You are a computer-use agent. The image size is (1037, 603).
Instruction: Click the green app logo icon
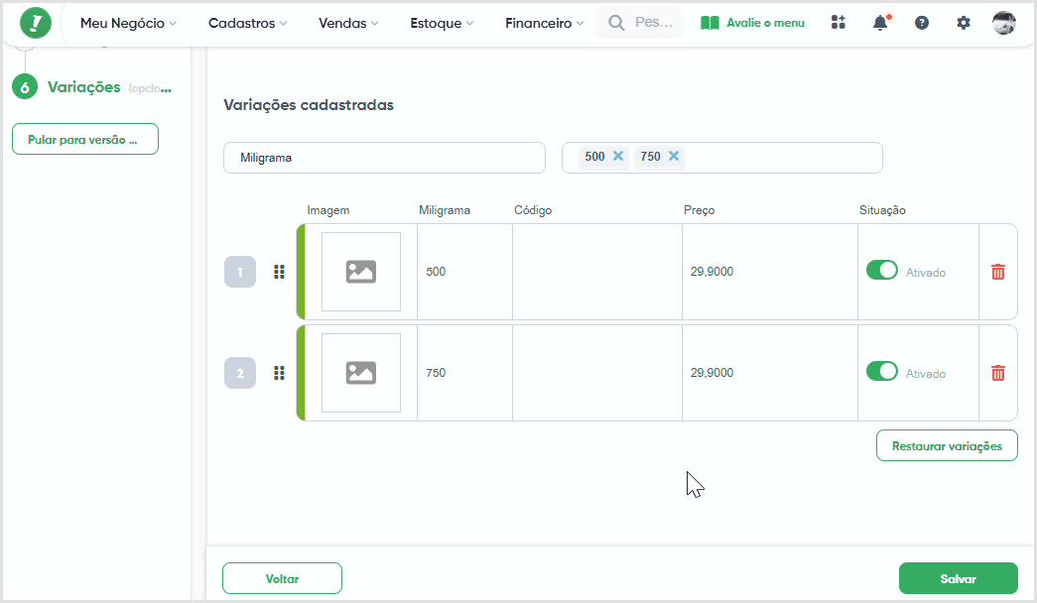click(35, 23)
